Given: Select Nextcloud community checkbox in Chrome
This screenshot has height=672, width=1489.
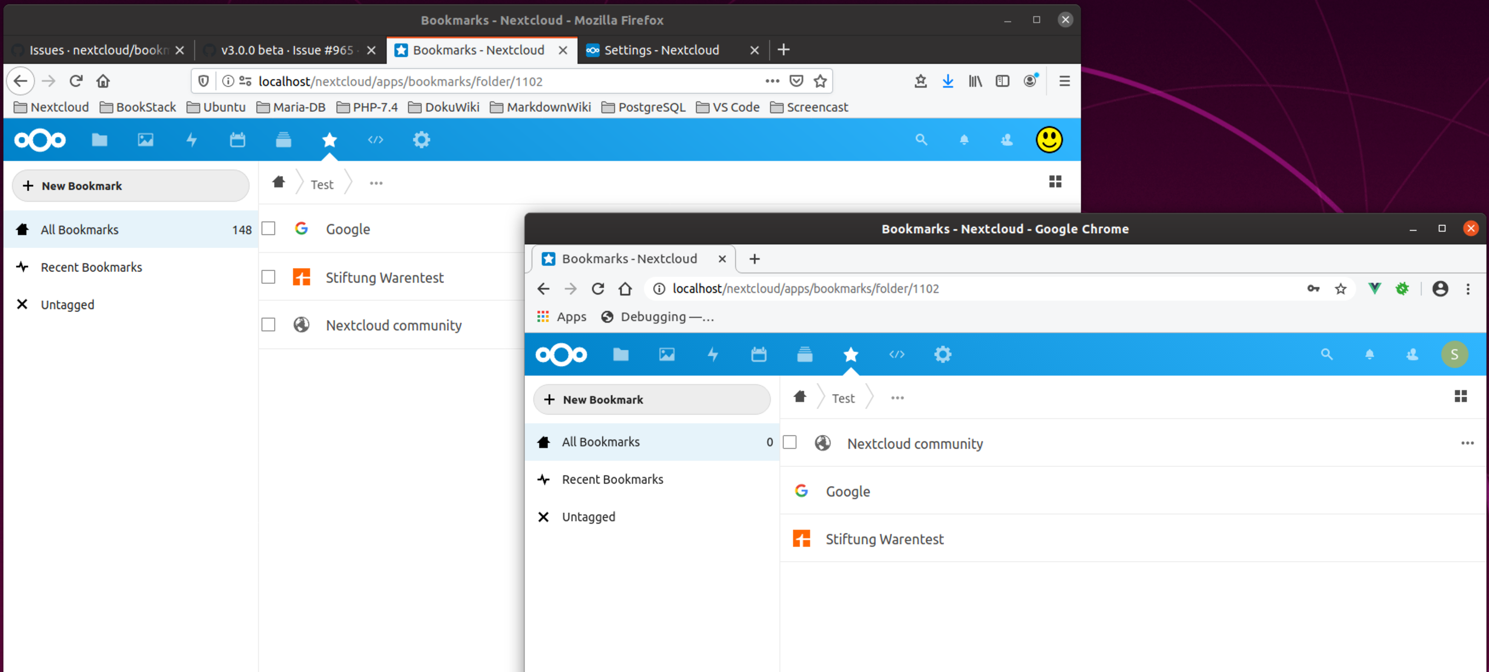Looking at the screenshot, I should coord(790,442).
